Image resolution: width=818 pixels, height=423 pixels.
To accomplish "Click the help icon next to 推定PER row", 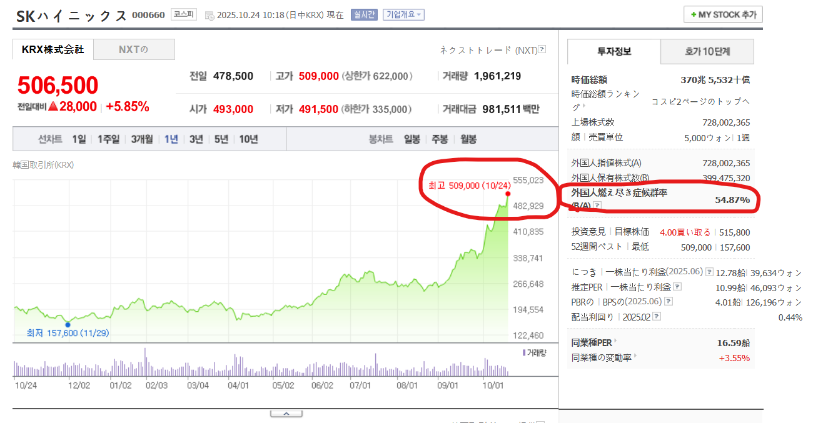I will pyautogui.click(x=677, y=287).
